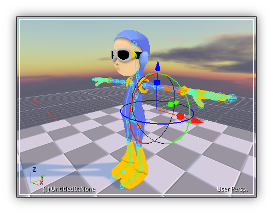The width and height of the screenshot is (273, 214).
Task: Select the head bone at hood top
Action: (135, 44)
